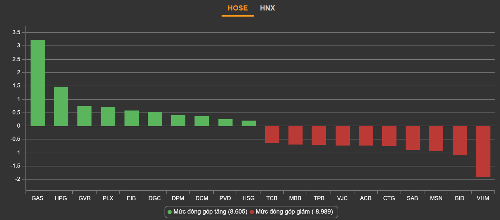Select the red BID bar
Viewport: 500px width, 220px height.
(x=459, y=140)
